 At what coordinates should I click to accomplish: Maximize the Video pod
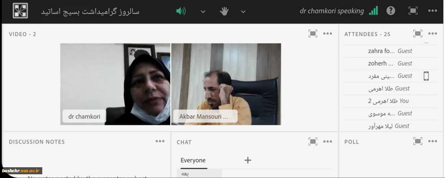point(313,34)
